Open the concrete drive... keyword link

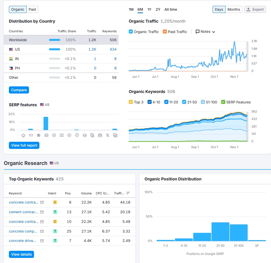23,241
